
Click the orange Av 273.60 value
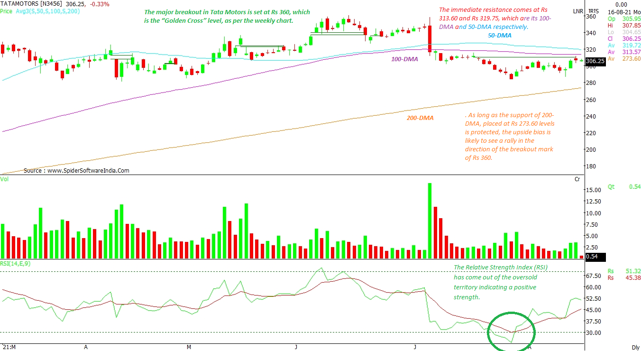631,59
